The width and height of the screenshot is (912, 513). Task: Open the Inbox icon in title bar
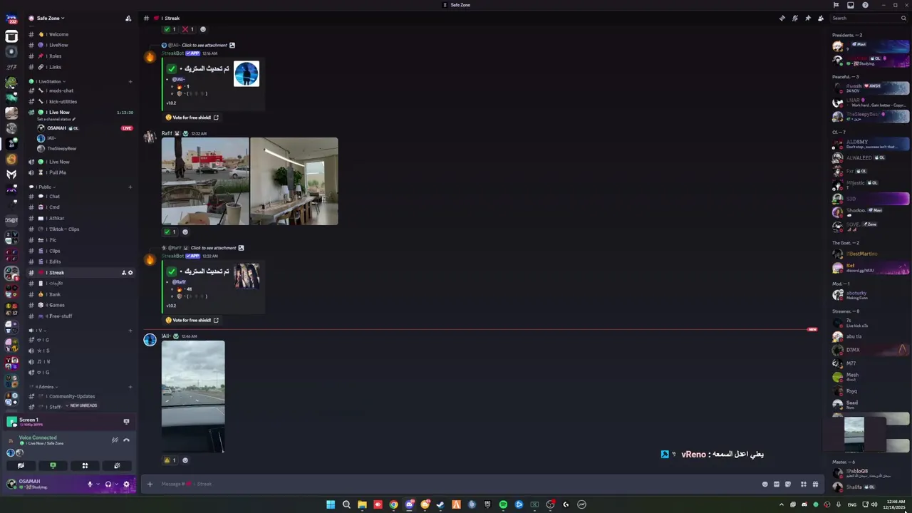click(851, 5)
